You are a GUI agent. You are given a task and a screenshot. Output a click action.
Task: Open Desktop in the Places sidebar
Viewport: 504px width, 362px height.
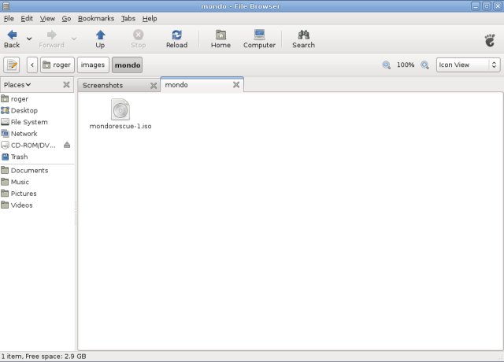[x=37, y=110]
